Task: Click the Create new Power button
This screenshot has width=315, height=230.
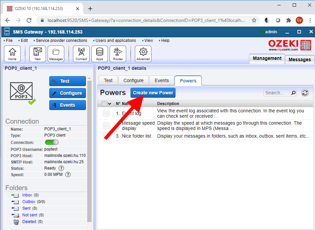Action: click(153, 93)
